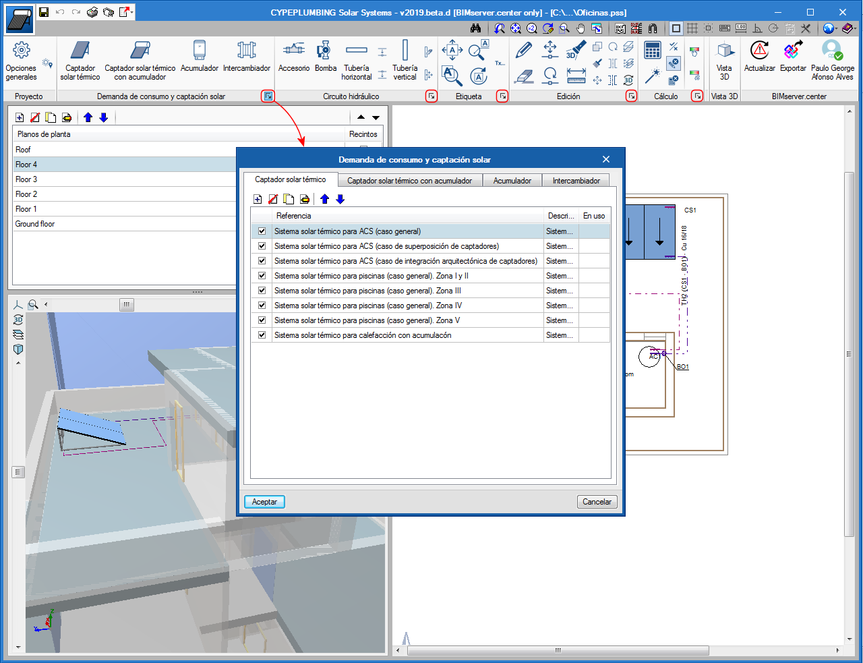This screenshot has height=663, width=863.
Task: Switch to the Acumulador tab in dialog
Action: coord(512,181)
